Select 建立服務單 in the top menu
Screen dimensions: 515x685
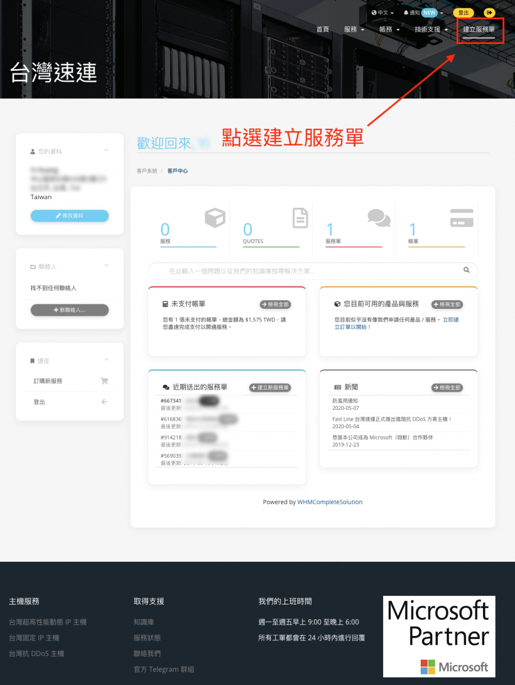(478, 29)
